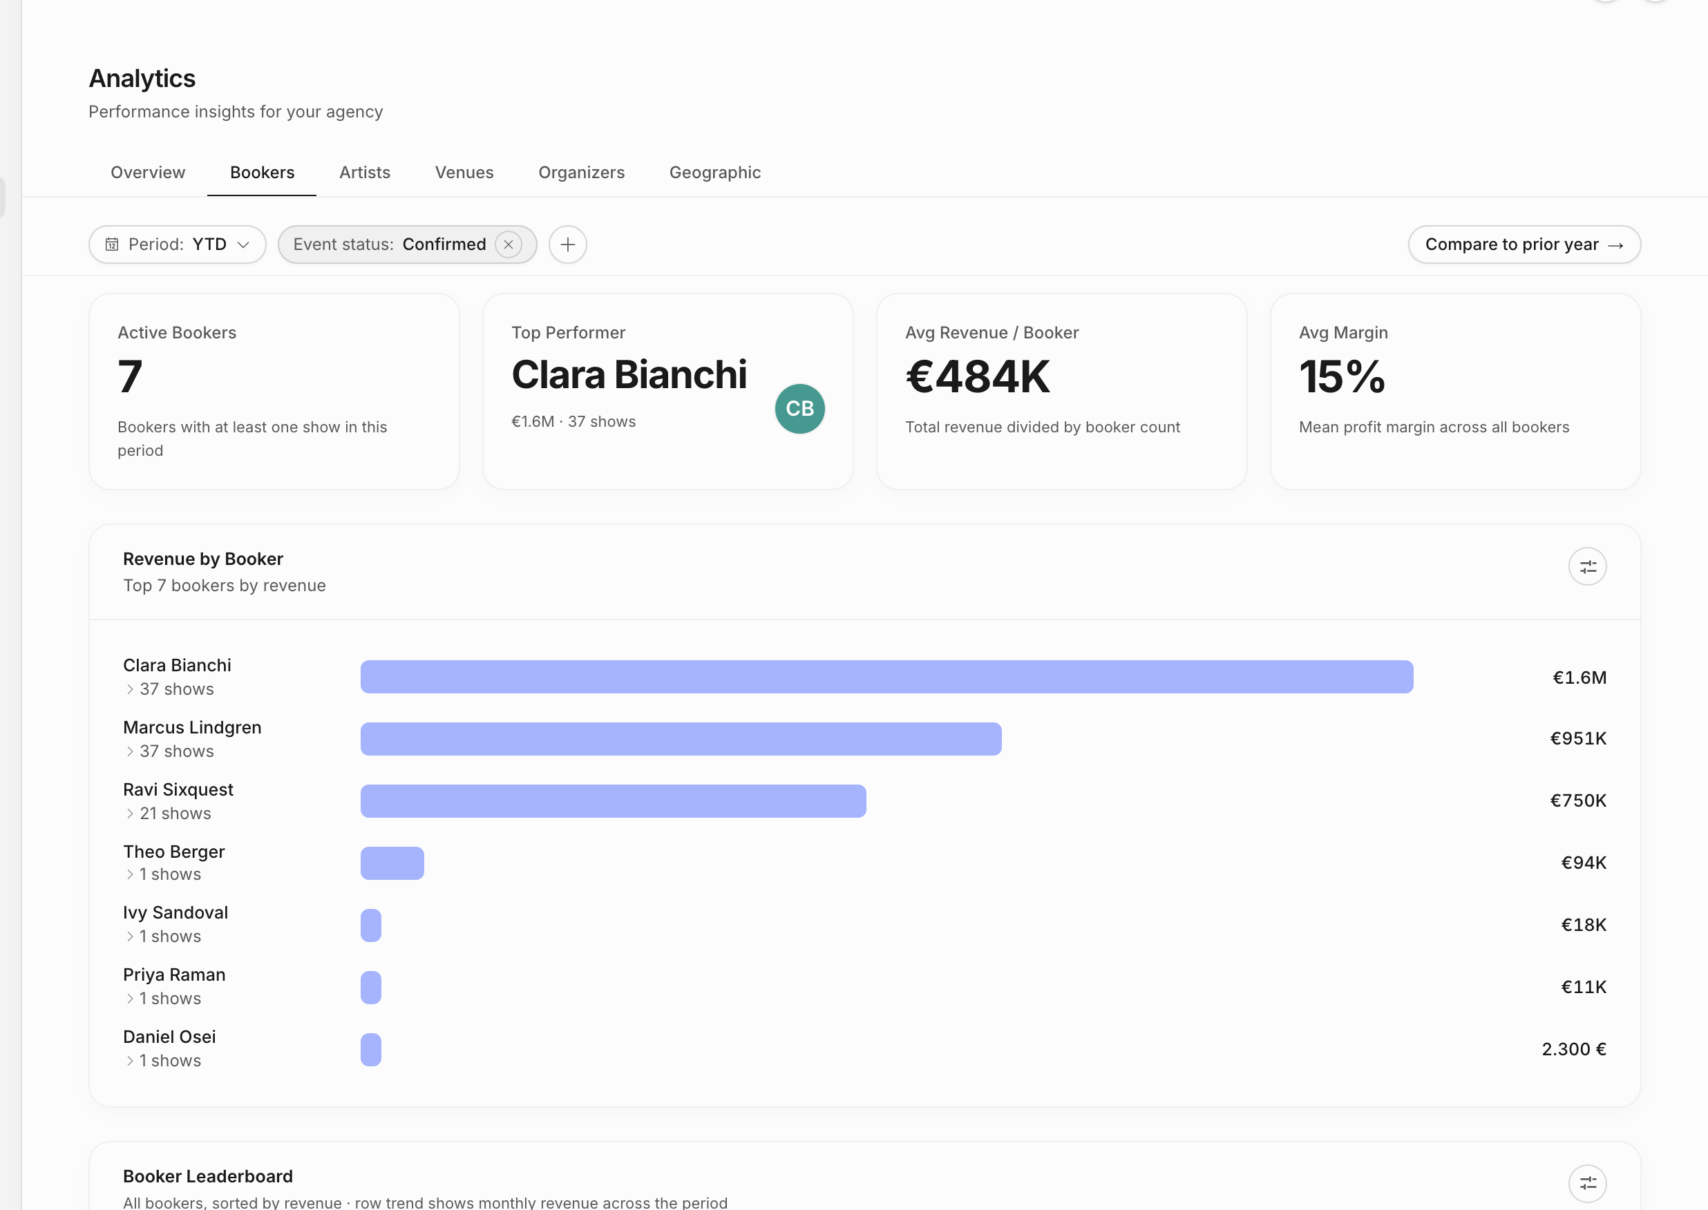Click the add filter plus button
The width and height of the screenshot is (1708, 1210).
568,244
